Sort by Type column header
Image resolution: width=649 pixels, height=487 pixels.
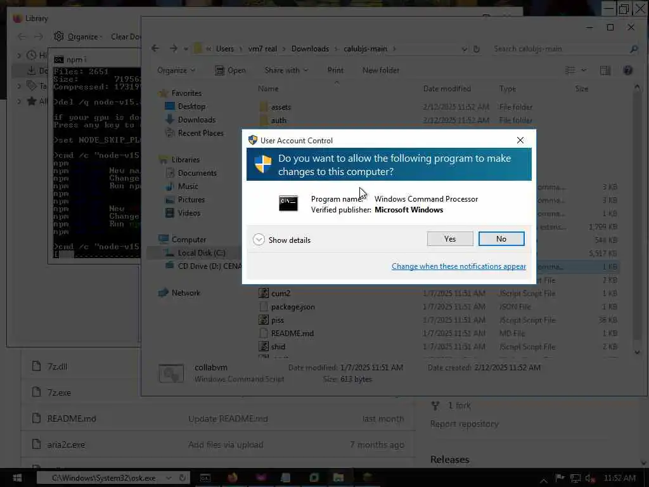click(x=508, y=89)
